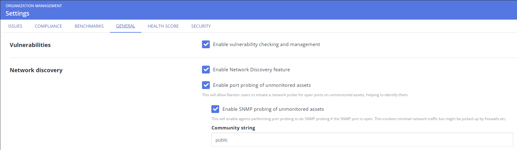Click the Vulnerabilities section heading
The width and height of the screenshot is (517, 150).
tap(30, 45)
